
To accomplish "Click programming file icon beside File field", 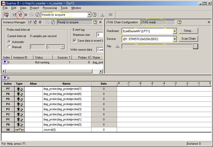I will coord(118,47).
